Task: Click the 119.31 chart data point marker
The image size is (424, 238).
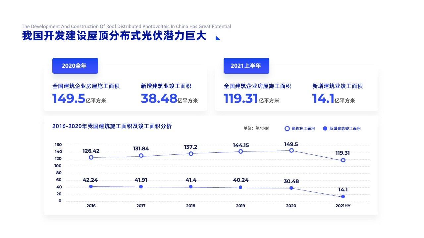Action: pos(343,160)
